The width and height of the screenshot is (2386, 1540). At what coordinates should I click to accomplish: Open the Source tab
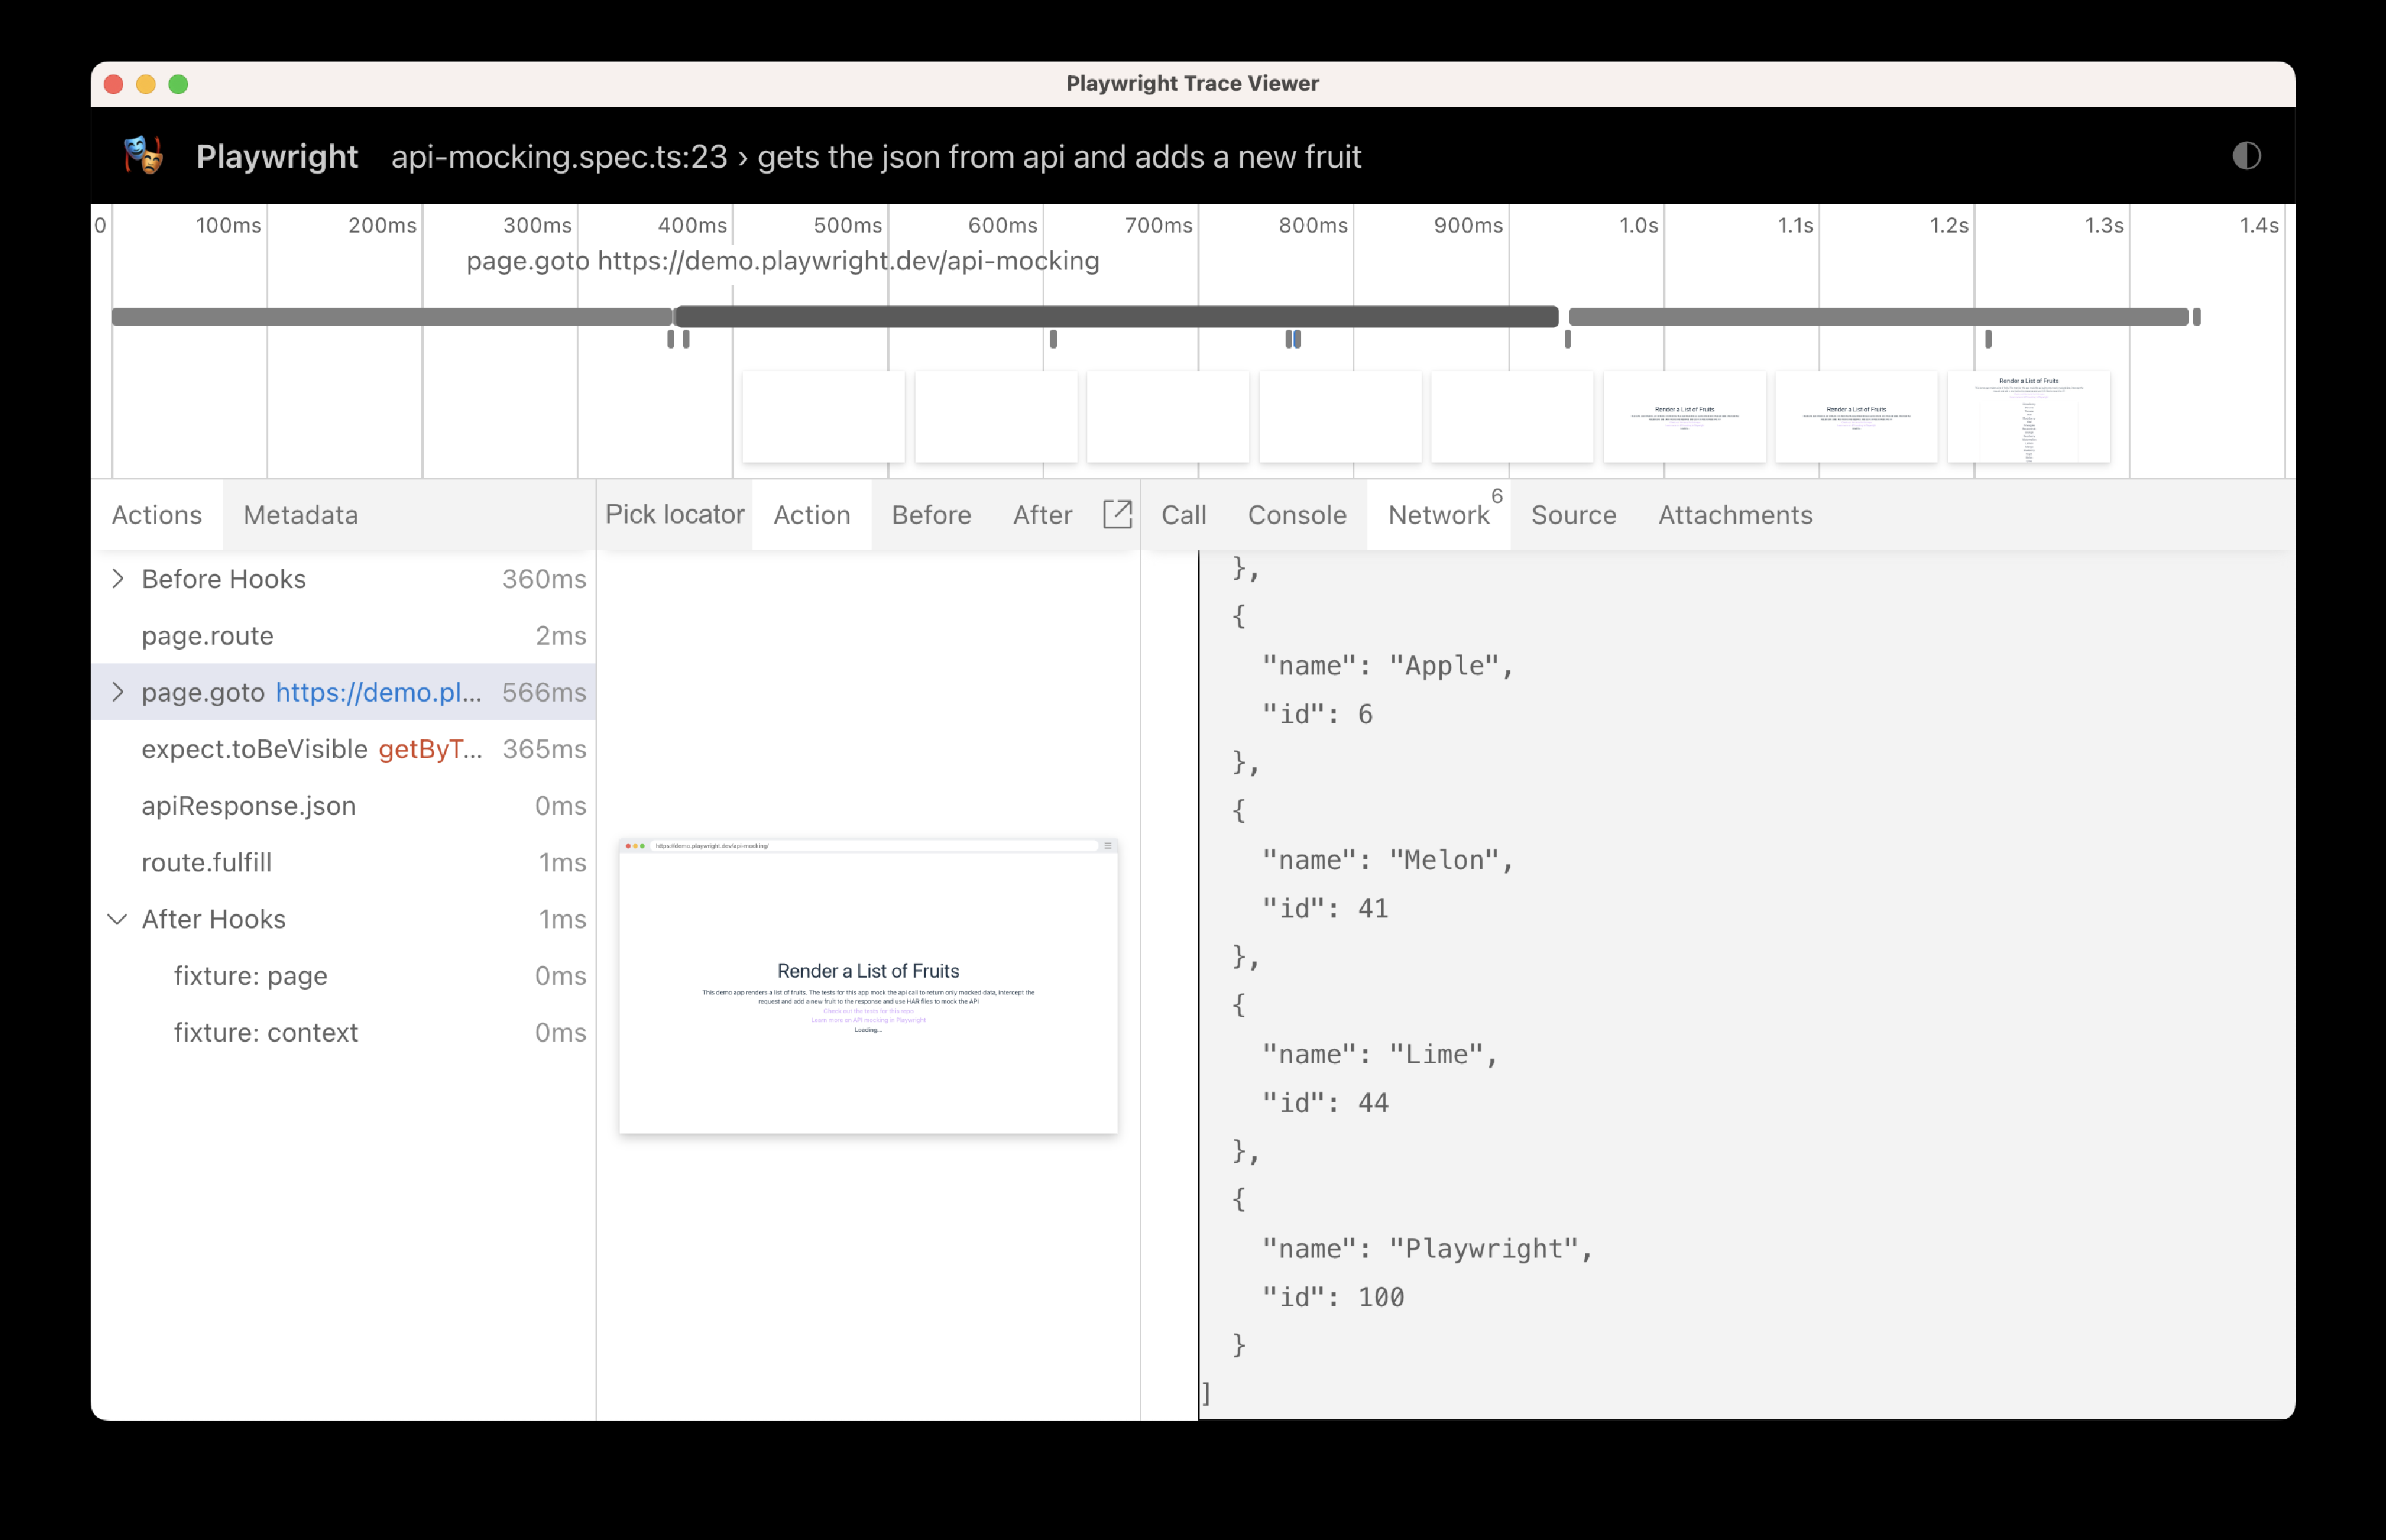tap(1574, 515)
